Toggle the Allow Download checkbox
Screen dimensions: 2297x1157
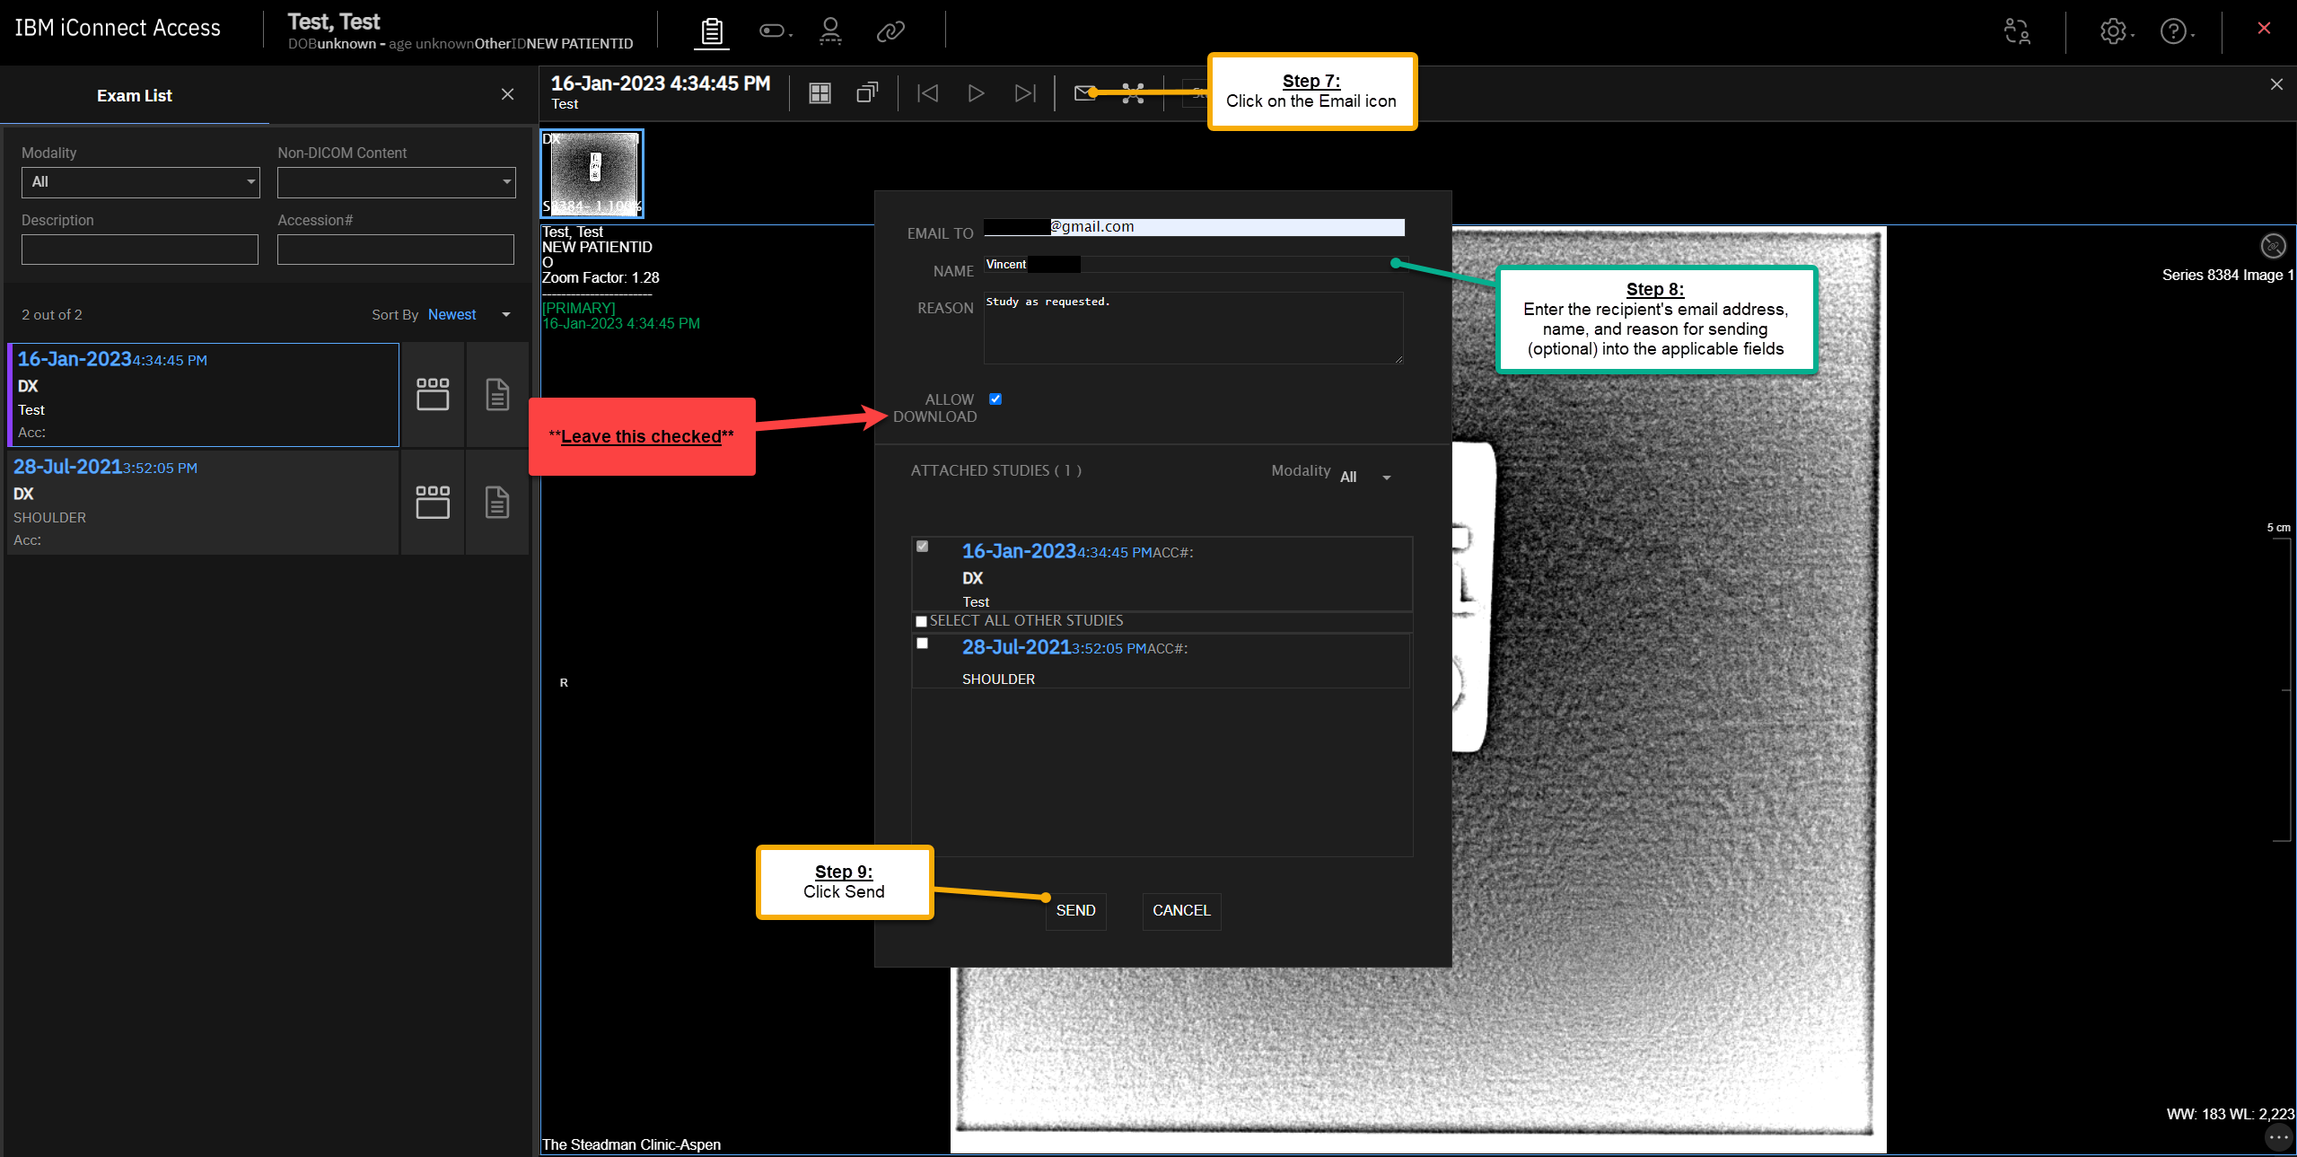click(995, 399)
